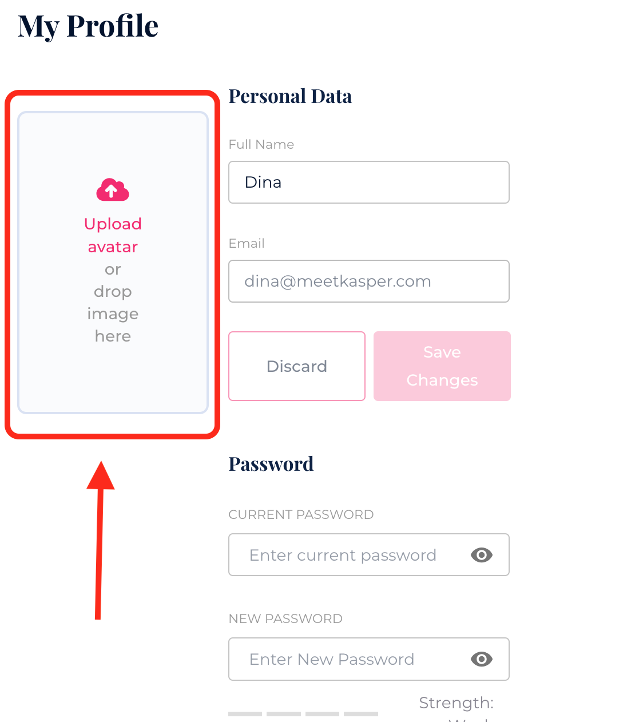Click the Password section heading
Image resolution: width=643 pixels, height=722 pixels.
(271, 464)
